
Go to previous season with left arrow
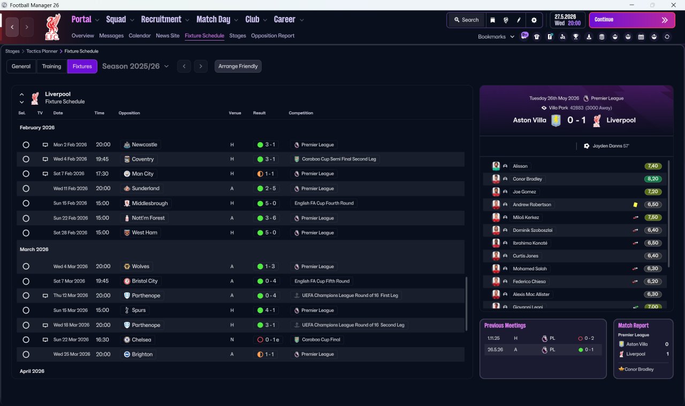(184, 66)
